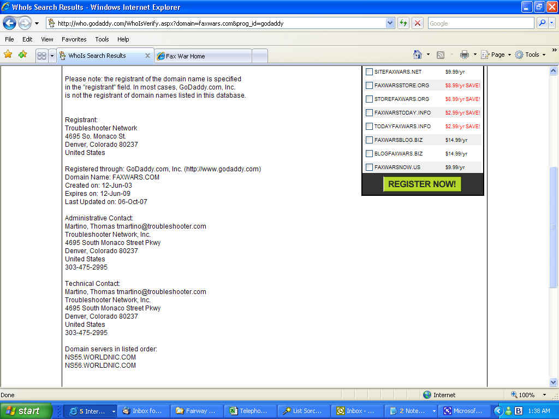Viewport: 559px width, 419px height.
Task: Open the View menu
Action: pos(47,39)
